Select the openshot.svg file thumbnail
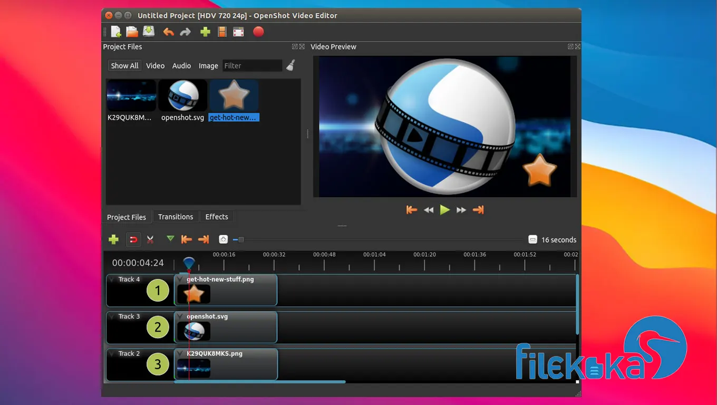717x405 pixels. [183, 95]
